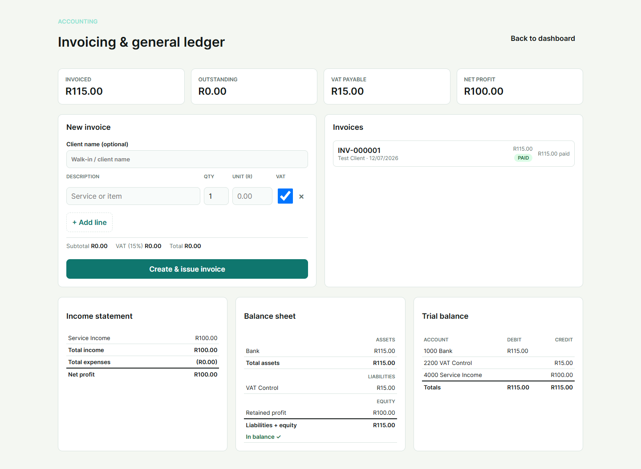This screenshot has height=469, width=641.
Task: Click the Invoicing & general ledger title
Action: pyautogui.click(x=141, y=42)
